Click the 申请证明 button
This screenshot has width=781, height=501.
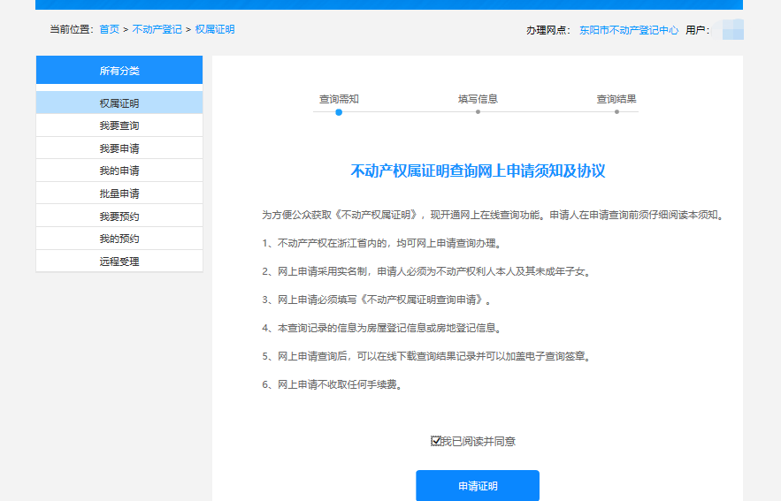(478, 486)
